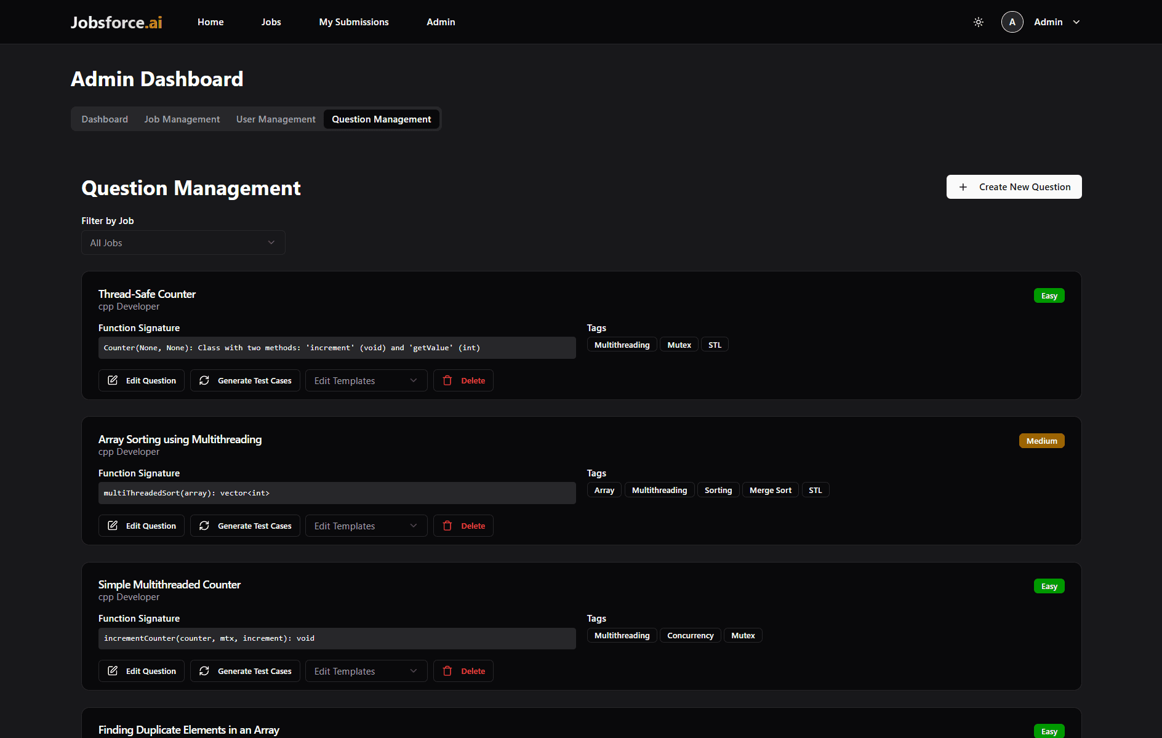Delete the Simple Multithreaded Counter question
The width and height of the screenshot is (1162, 738).
[463, 671]
